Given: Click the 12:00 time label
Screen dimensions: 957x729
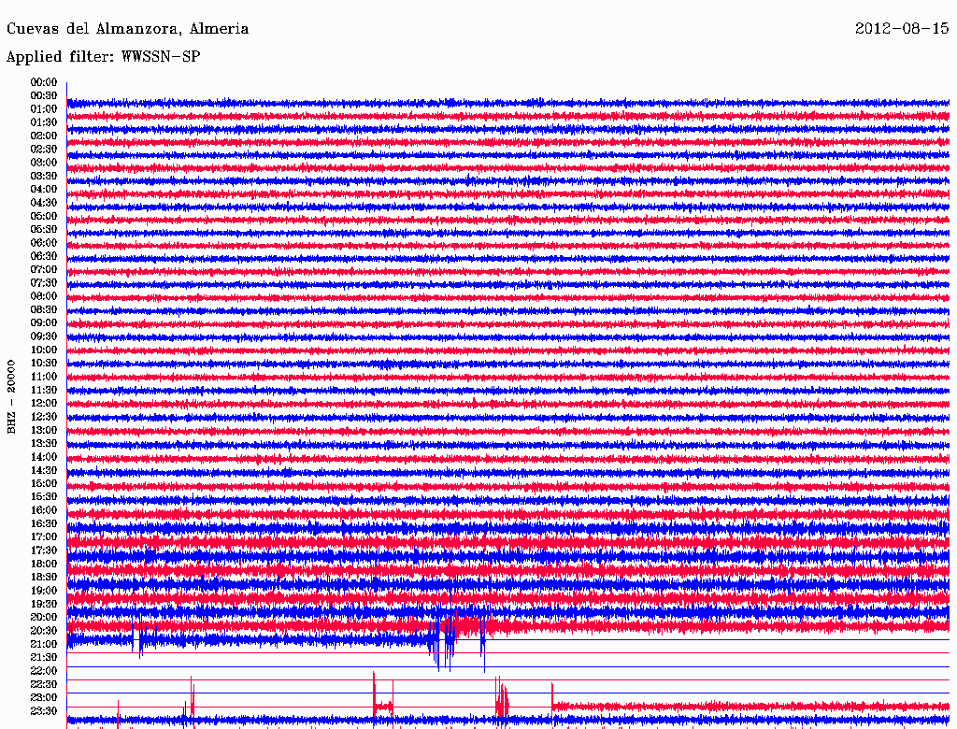Looking at the screenshot, I should 44,404.
